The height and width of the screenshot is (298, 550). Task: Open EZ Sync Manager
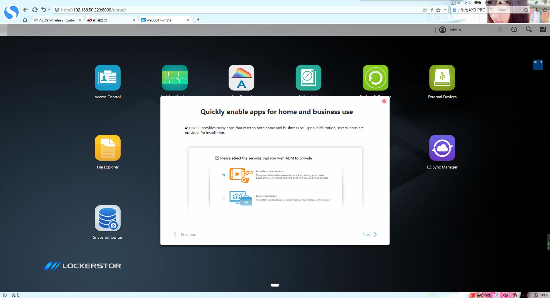click(x=442, y=148)
